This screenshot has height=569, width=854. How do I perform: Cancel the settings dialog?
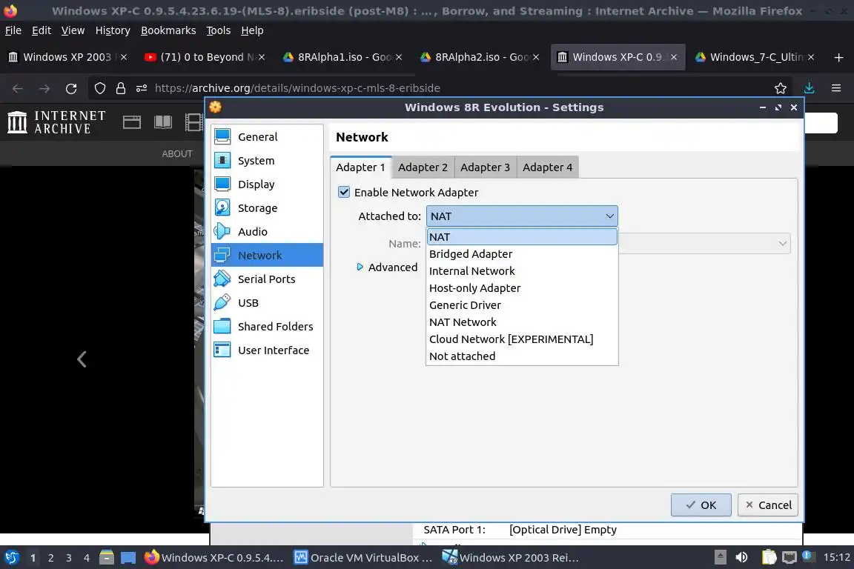pos(768,505)
